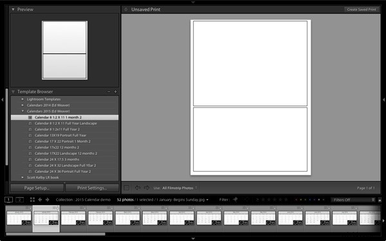Screen dimensions: 386x241
Task: Click filmstrip scroll right arrow
Action: pos(383,220)
